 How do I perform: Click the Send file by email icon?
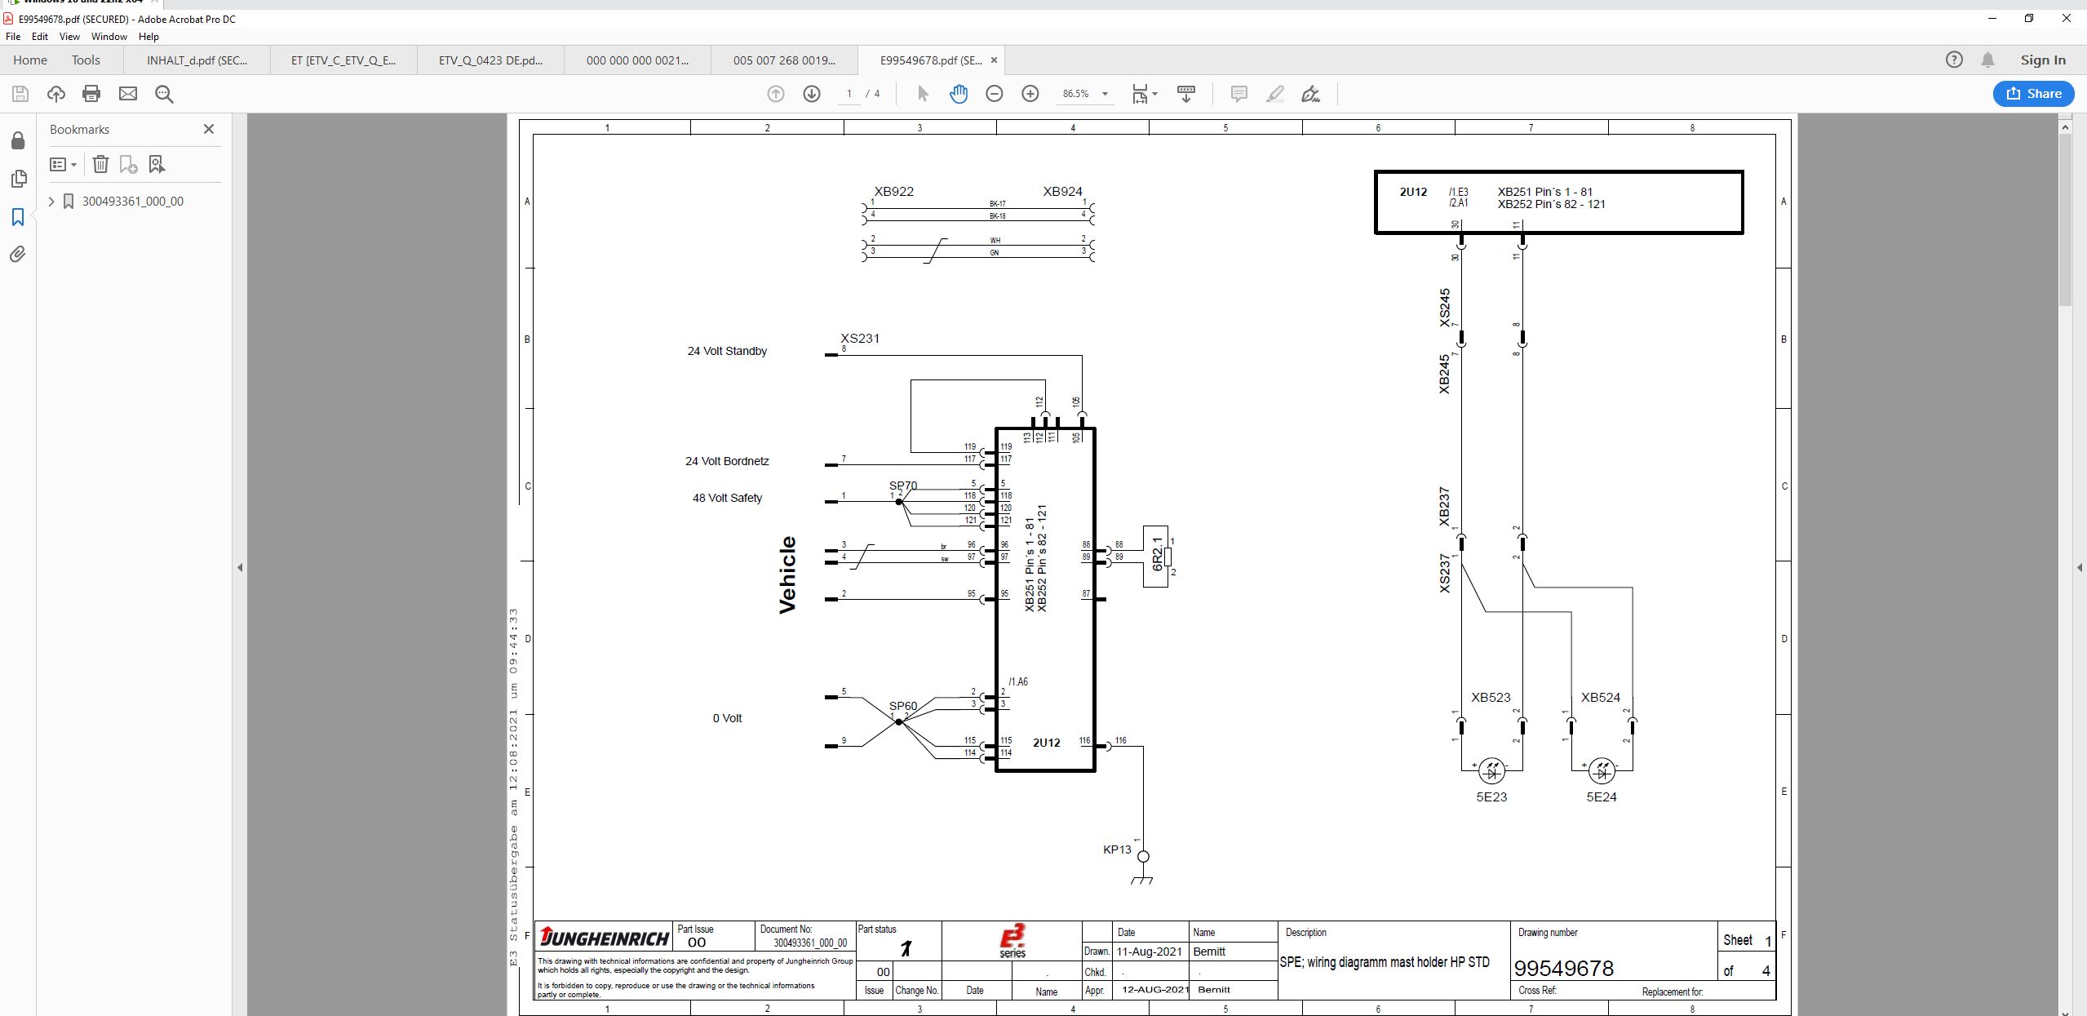(128, 94)
